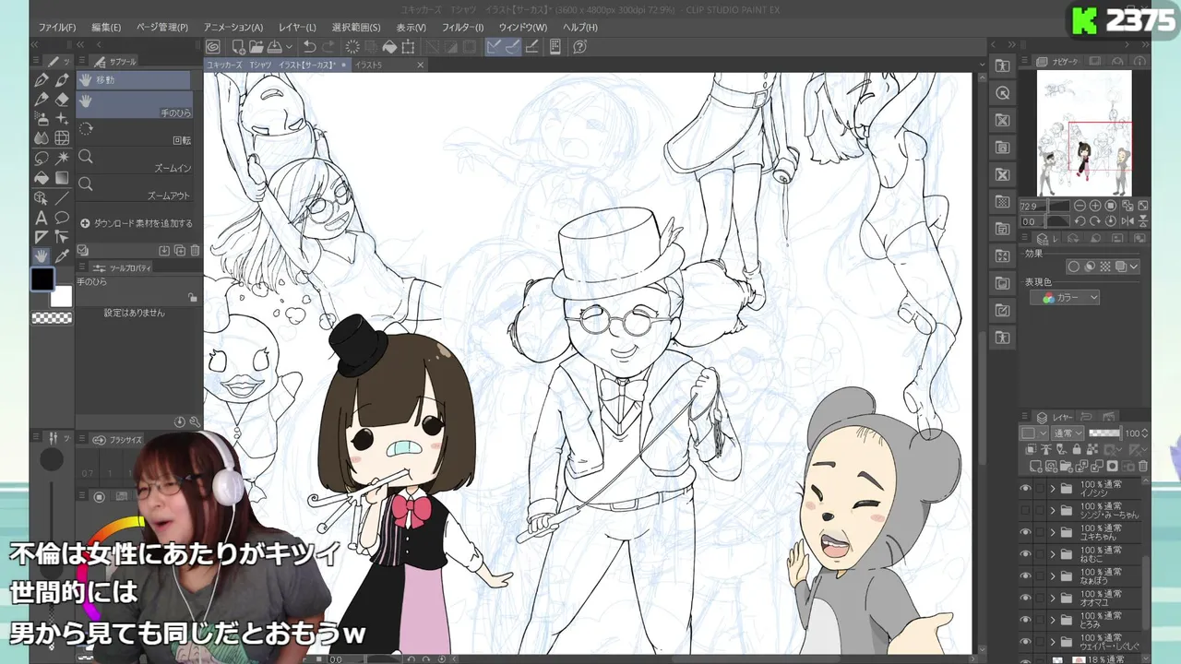Select the ズームイン sub tool
Viewport: 1181px width, 664px height.
(135, 161)
